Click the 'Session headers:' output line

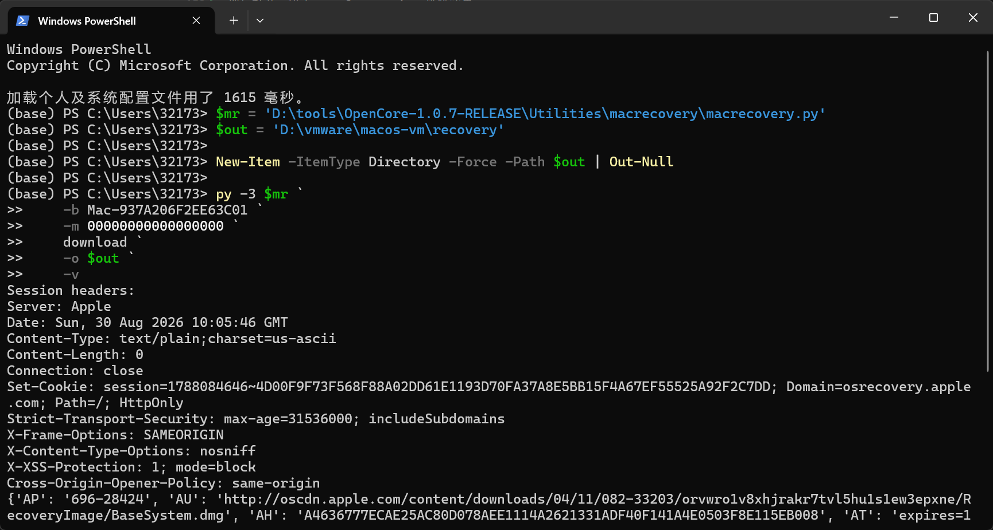pyautogui.click(x=71, y=290)
